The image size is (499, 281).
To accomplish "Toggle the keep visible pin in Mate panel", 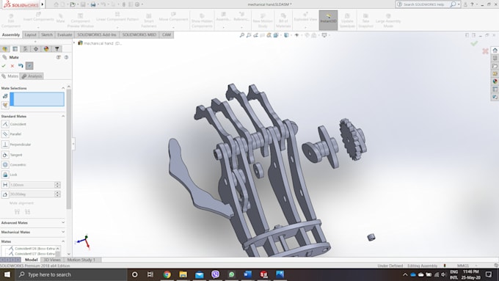I will 29,66.
